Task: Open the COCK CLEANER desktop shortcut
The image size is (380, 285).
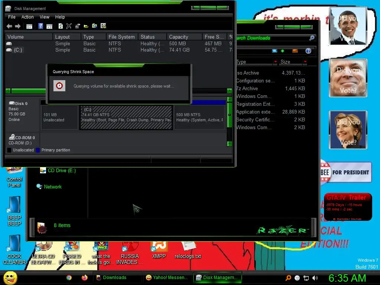Action: 14,250
